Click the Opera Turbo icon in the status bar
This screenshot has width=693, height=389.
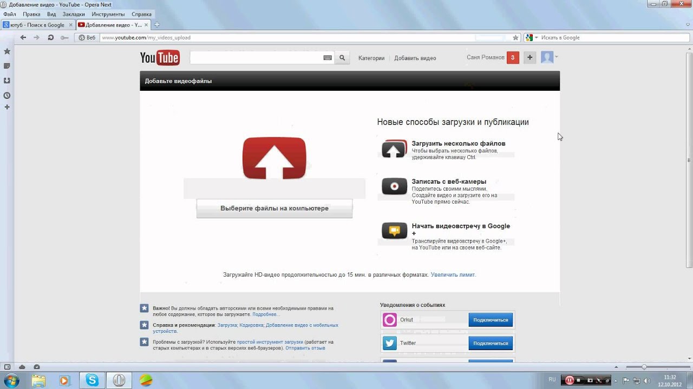click(x=37, y=367)
